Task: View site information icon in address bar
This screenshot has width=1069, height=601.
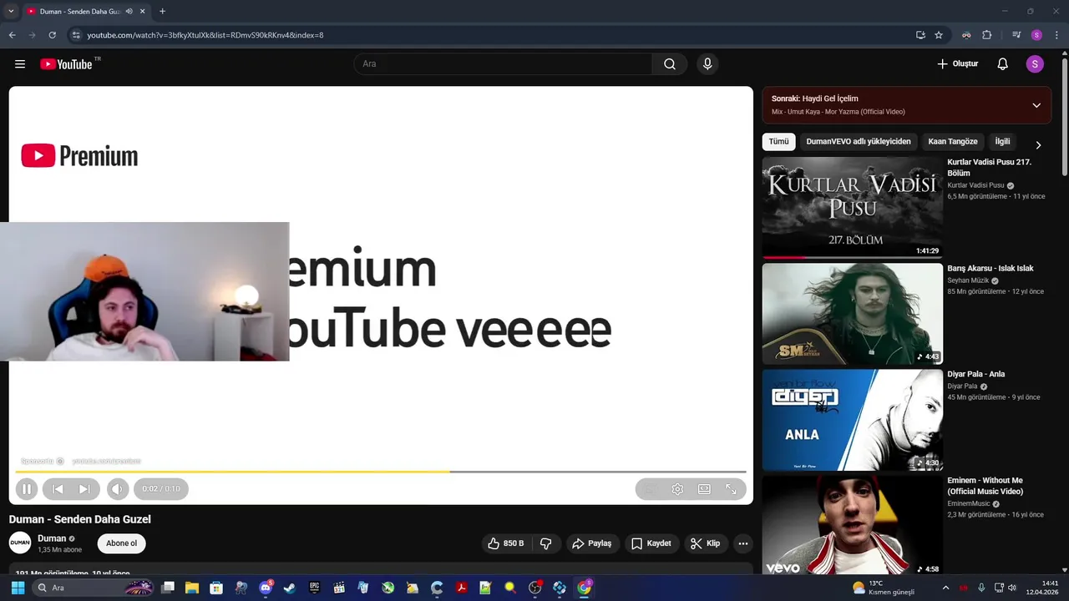Action: 75,35
